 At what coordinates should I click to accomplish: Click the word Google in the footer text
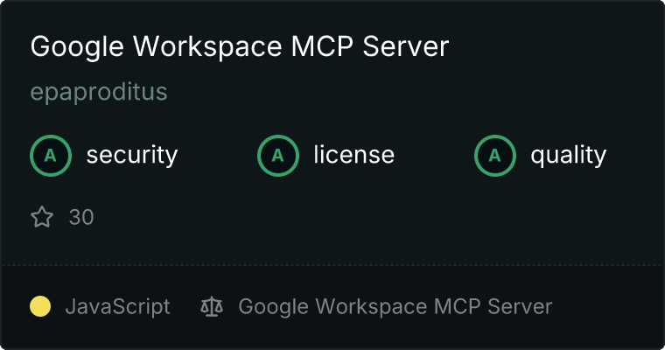[x=269, y=306]
